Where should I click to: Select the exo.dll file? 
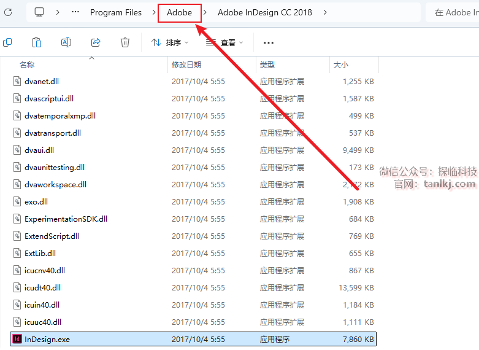36,201
